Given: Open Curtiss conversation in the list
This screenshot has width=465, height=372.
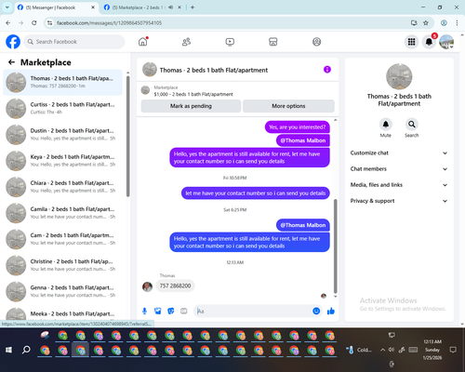Looking at the screenshot, I should [x=62, y=108].
